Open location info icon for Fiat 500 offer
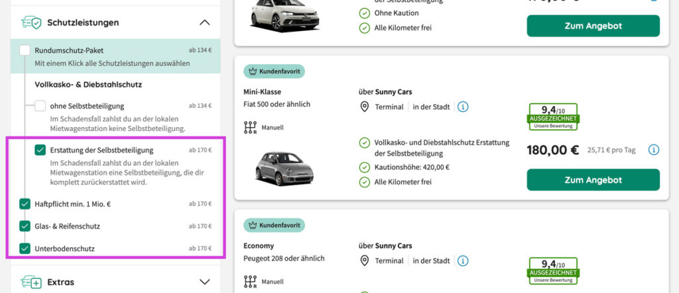This screenshot has width=679, height=293. pyautogui.click(x=463, y=106)
